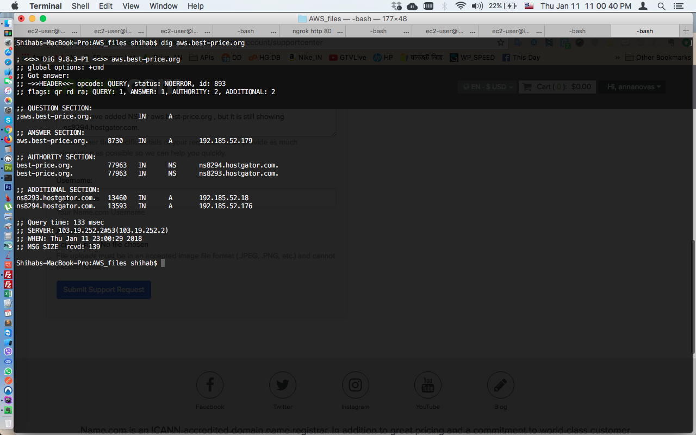Open Finder from the Dock
The width and height of the screenshot is (696, 435).
8,23
